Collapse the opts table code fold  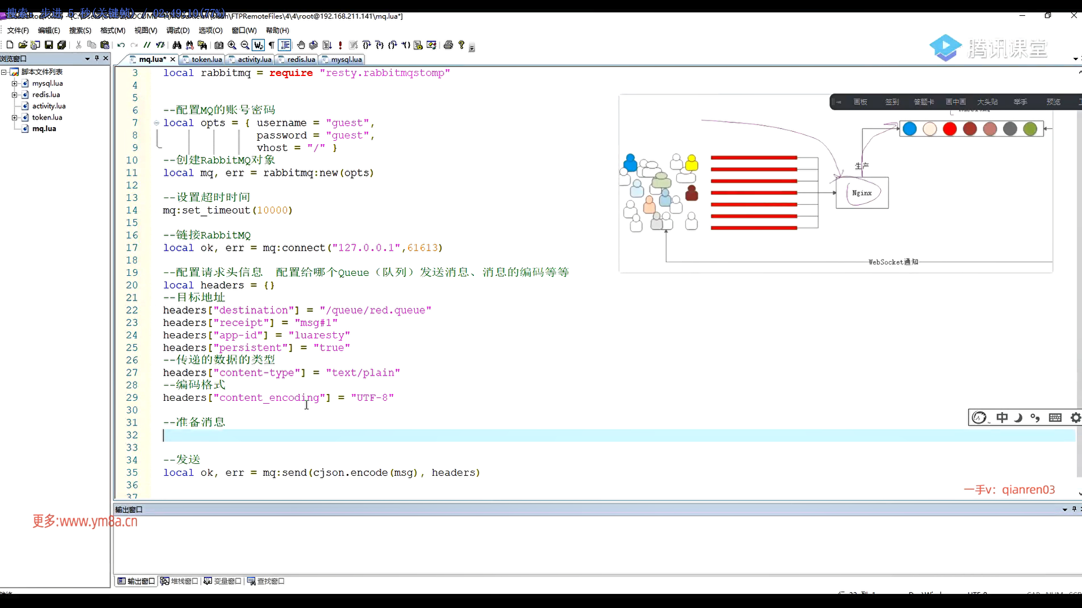coord(156,123)
